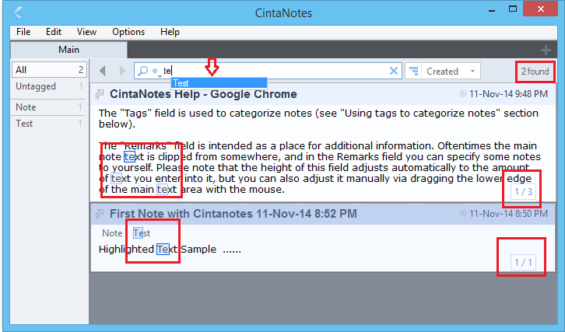Viewport: 565px width, 332px height.
Task: Open the Edit menu
Action: tap(54, 32)
